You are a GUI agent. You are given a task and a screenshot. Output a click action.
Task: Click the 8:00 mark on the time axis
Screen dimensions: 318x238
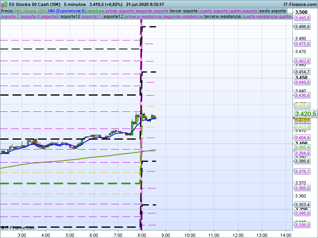tap(142, 234)
